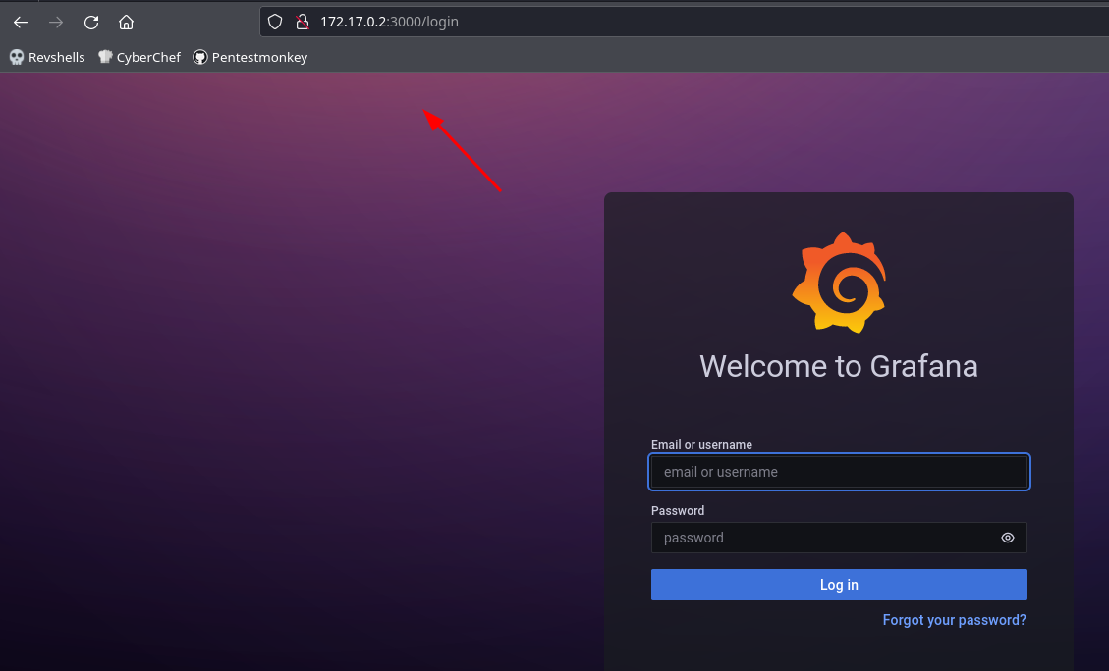The width and height of the screenshot is (1109, 671).
Task: Submit the form with Log in
Action: 839,585
